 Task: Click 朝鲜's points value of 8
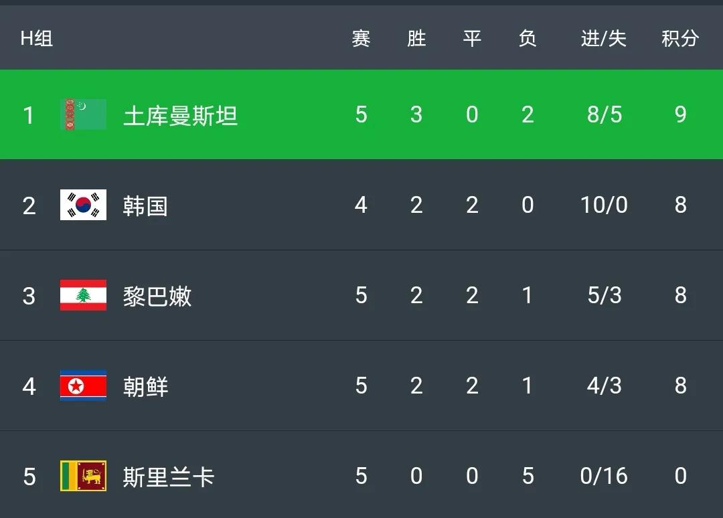pyautogui.click(x=680, y=386)
